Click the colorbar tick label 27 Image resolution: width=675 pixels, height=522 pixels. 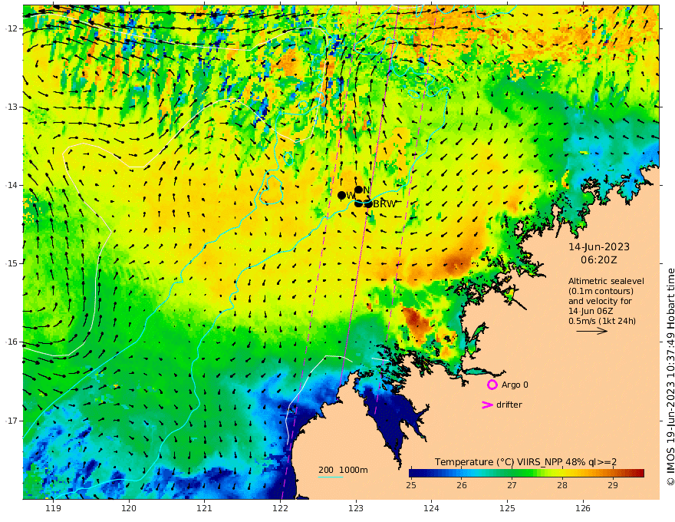(x=512, y=485)
